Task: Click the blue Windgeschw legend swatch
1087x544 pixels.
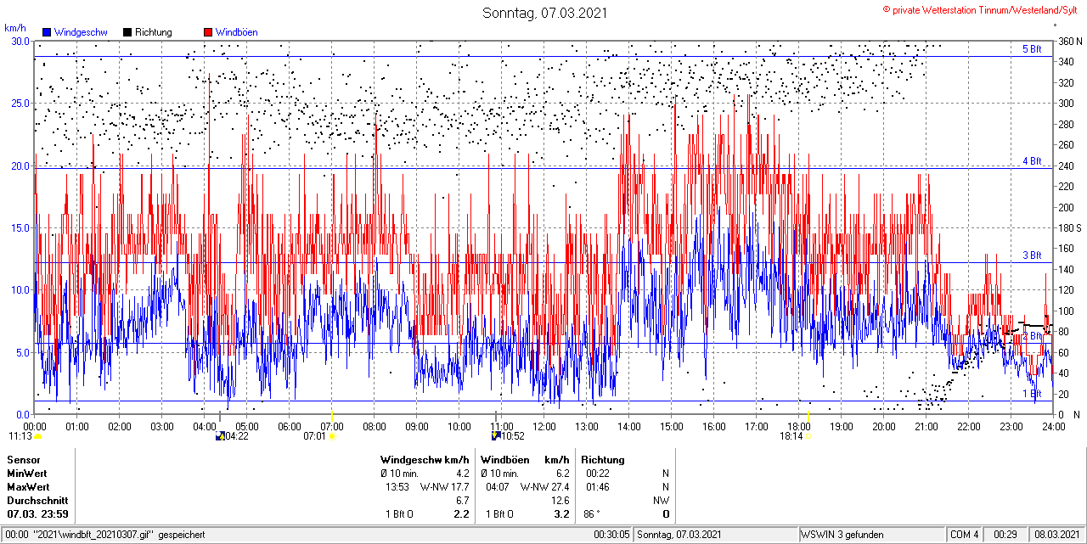Action: pyautogui.click(x=47, y=32)
